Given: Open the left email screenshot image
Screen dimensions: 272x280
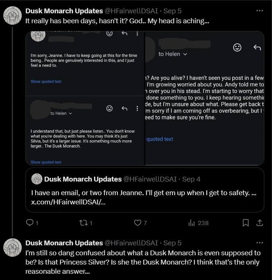Looking at the screenshot, I should point(85,98).
